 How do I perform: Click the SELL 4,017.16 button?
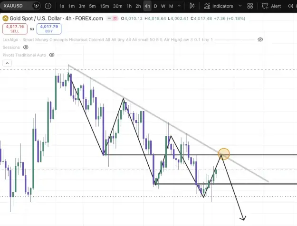click(15, 29)
